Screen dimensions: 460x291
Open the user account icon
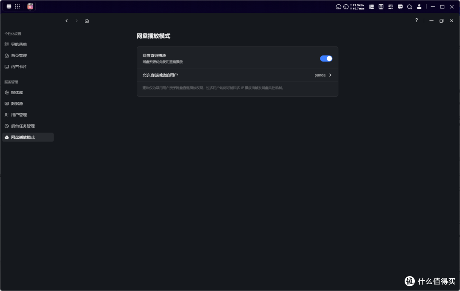pyautogui.click(x=419, y=7)
